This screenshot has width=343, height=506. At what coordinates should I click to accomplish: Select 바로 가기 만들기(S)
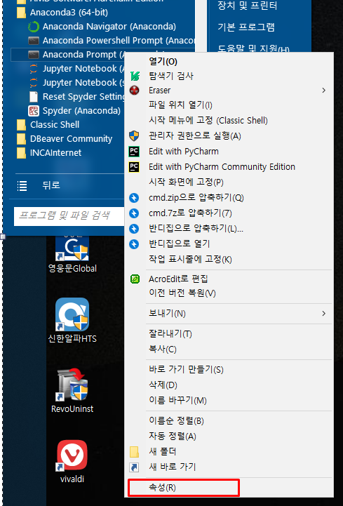(186, 369)
